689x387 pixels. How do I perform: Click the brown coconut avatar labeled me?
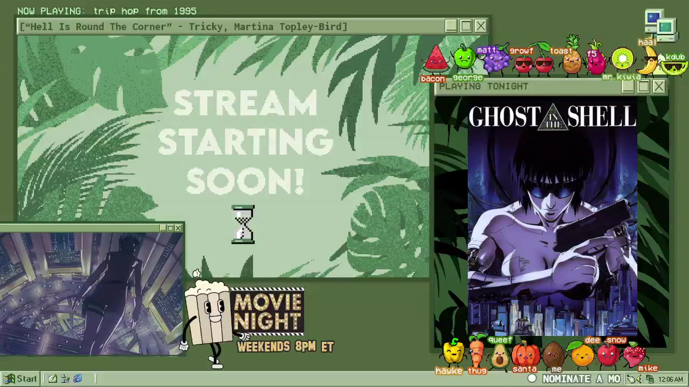553,355
